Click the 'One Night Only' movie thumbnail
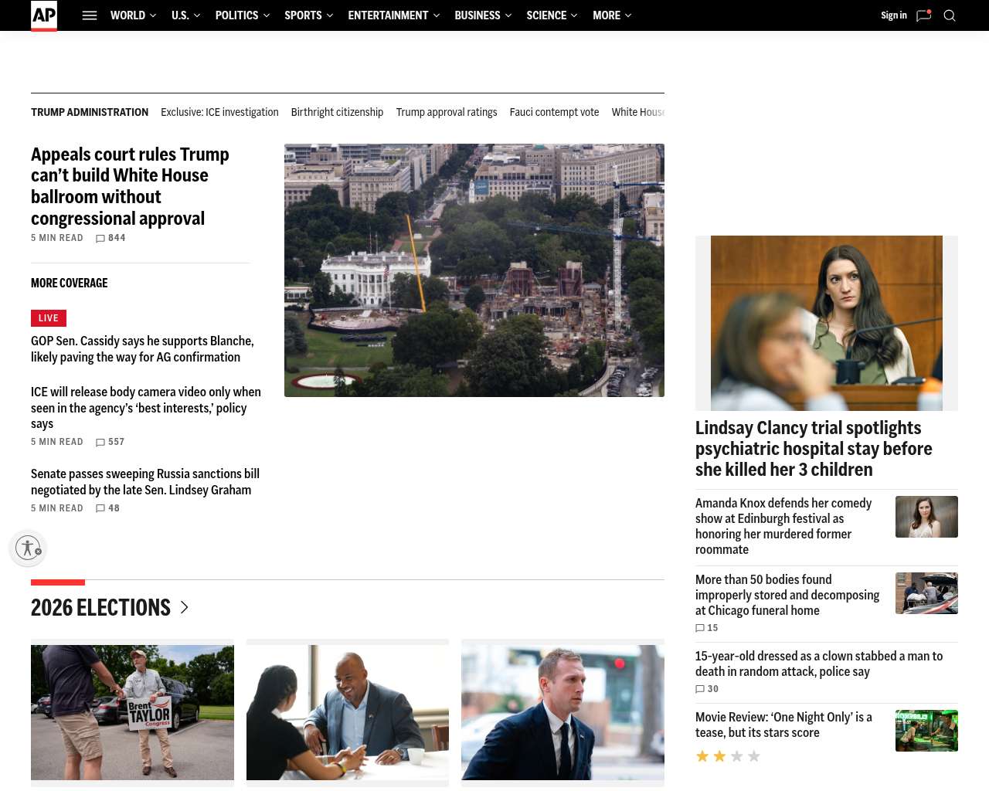Image resolution: width=989 pixels, height=791 pixels. tap(926, 731)
